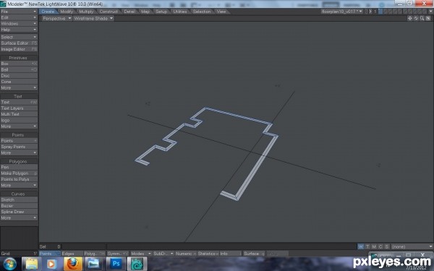Open the Help dropdown menu
The height and width of the screenshot is (271, 434).
tap(19, 30)
